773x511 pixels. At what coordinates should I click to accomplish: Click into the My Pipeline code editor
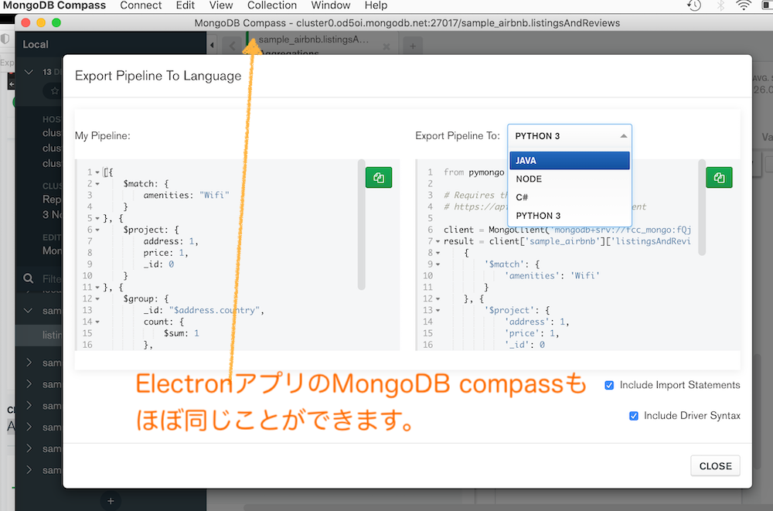[x=237, y=255]
